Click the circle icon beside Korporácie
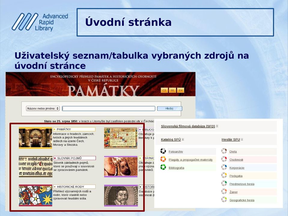 pyautogui.click(x=224, y=167)
